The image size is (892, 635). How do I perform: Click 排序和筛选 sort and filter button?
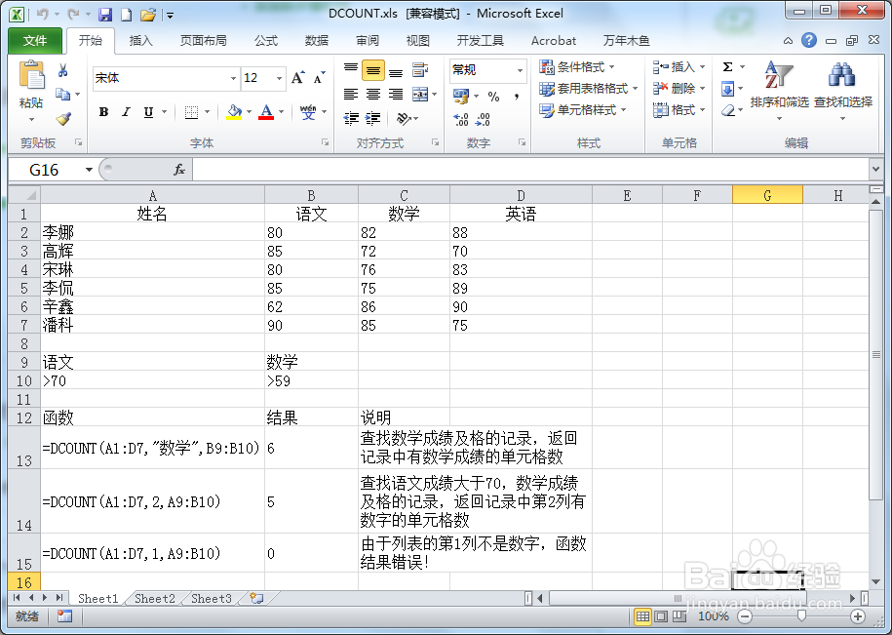(x=779, y=90)
